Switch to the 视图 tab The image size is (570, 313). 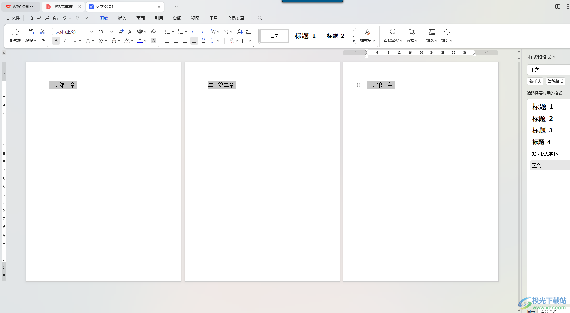click(x=195, y=18)
